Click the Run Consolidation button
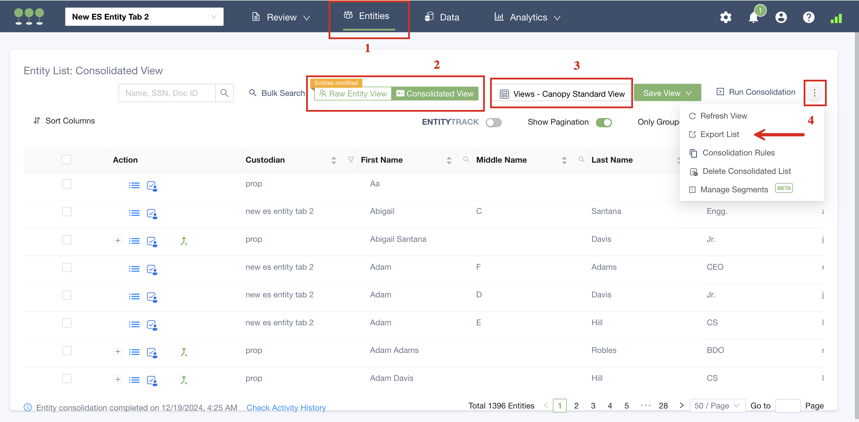859x422 pixels. tap(756, 92)
